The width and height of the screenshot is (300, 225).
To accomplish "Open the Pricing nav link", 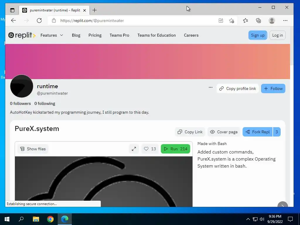I will [x=95, y=35].
